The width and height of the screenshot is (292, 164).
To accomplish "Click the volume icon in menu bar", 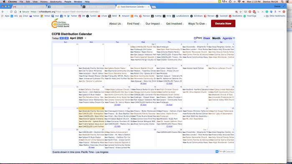I will pyautogui.click(x=243, y=2).
